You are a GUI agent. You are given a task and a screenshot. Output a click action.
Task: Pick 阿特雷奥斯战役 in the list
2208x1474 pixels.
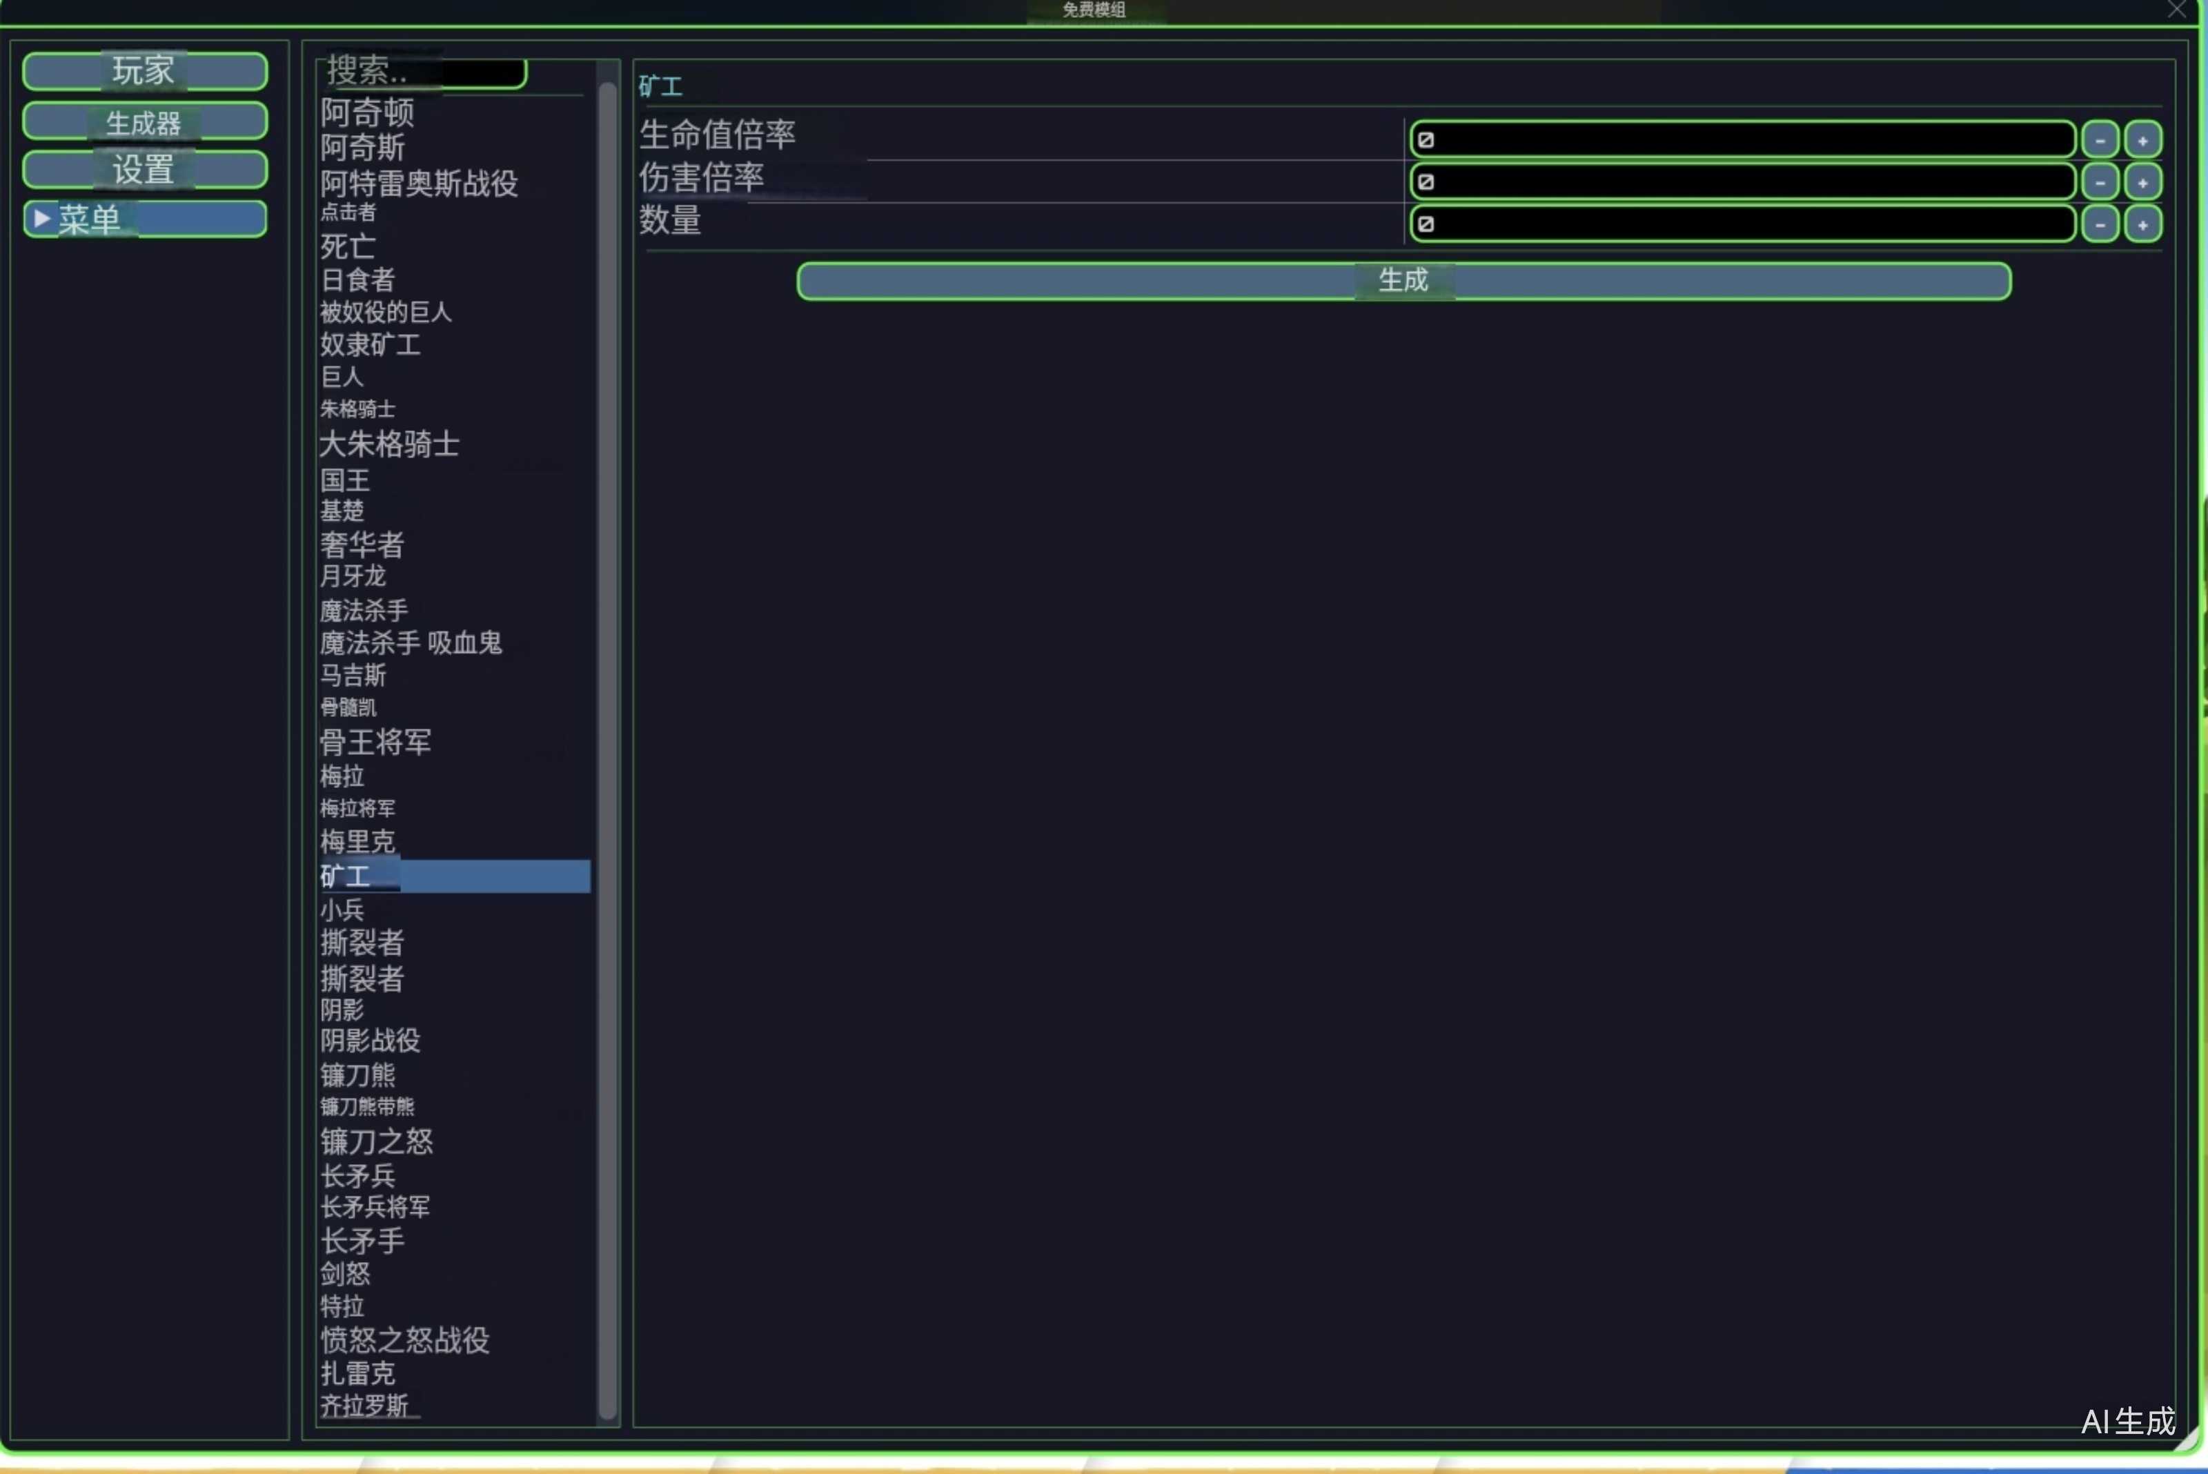(x=418, y=184)
